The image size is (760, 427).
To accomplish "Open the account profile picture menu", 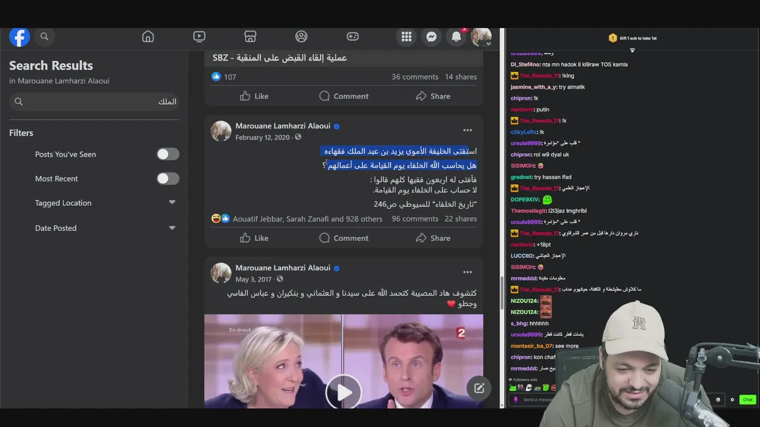I will (481, 37).
